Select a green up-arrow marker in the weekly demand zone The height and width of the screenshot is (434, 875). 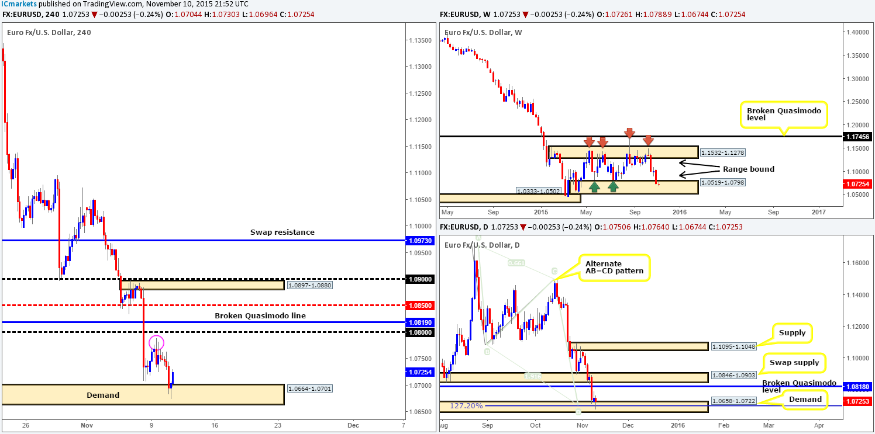click(595, 186)
